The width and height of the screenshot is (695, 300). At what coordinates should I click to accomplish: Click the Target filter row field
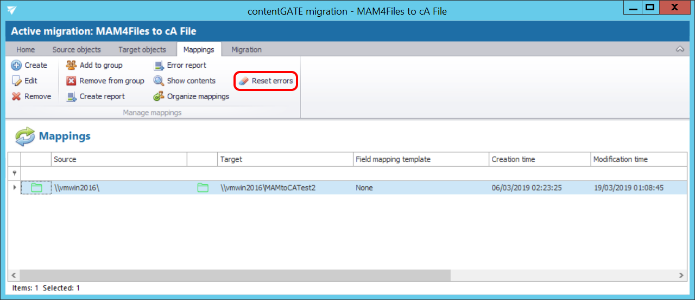pos(285,173)
